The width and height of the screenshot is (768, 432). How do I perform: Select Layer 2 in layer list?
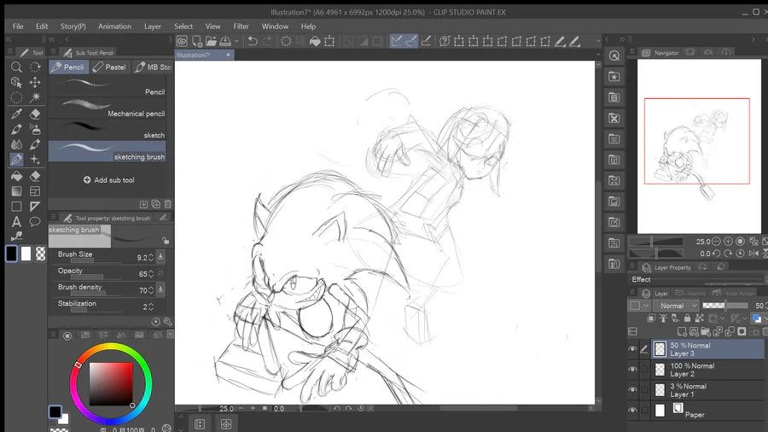[707, 370]
